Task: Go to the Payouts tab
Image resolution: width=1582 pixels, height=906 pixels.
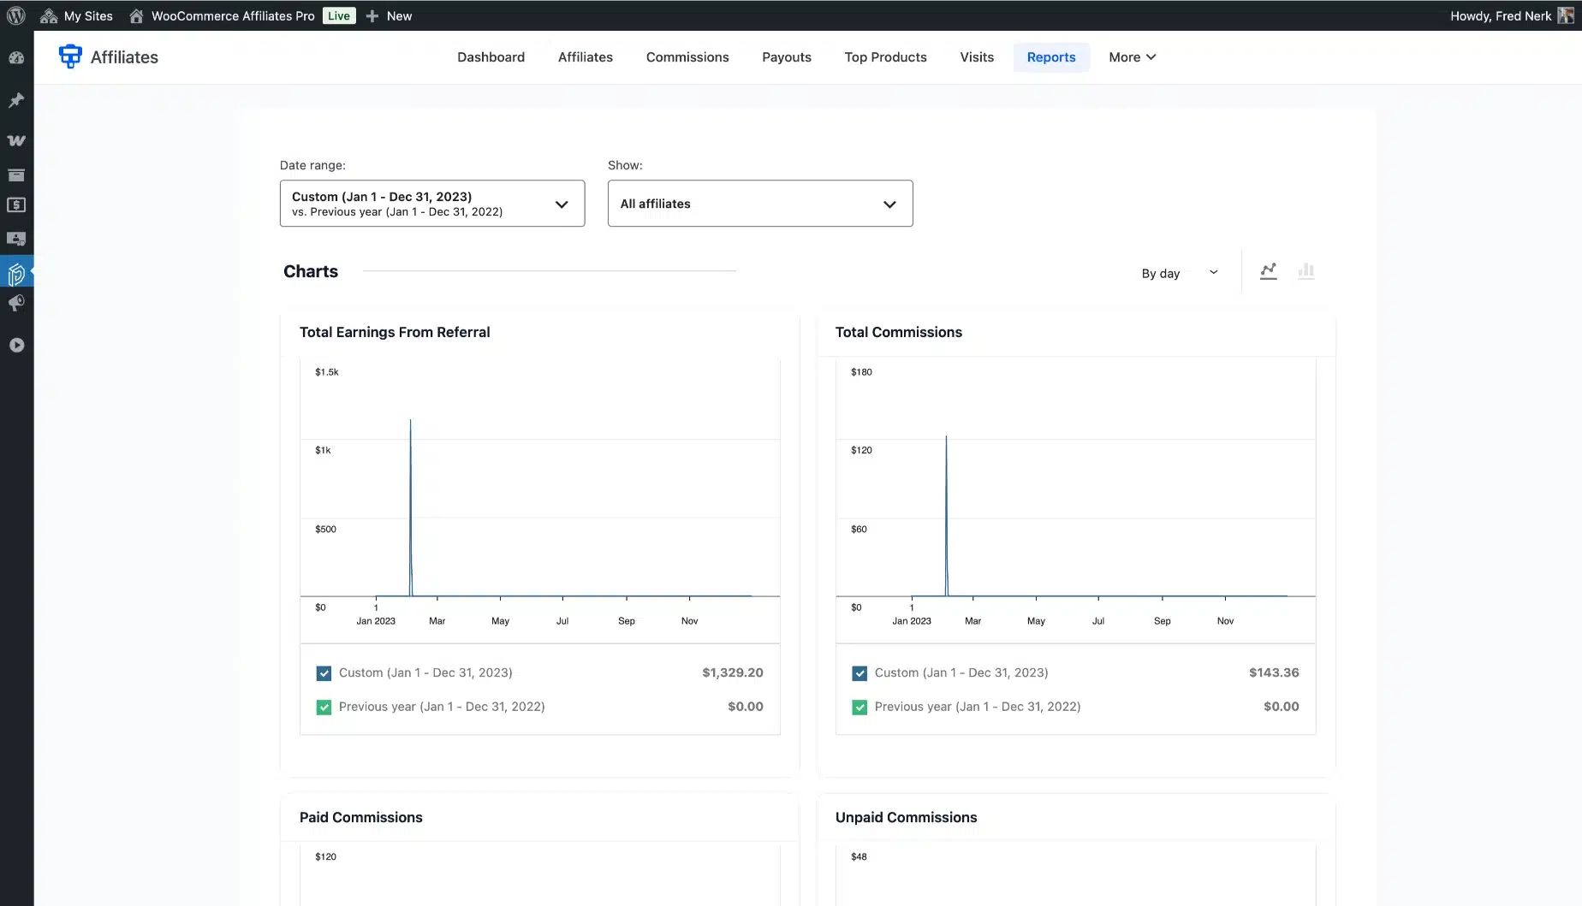Action: [x=786, y=57]
